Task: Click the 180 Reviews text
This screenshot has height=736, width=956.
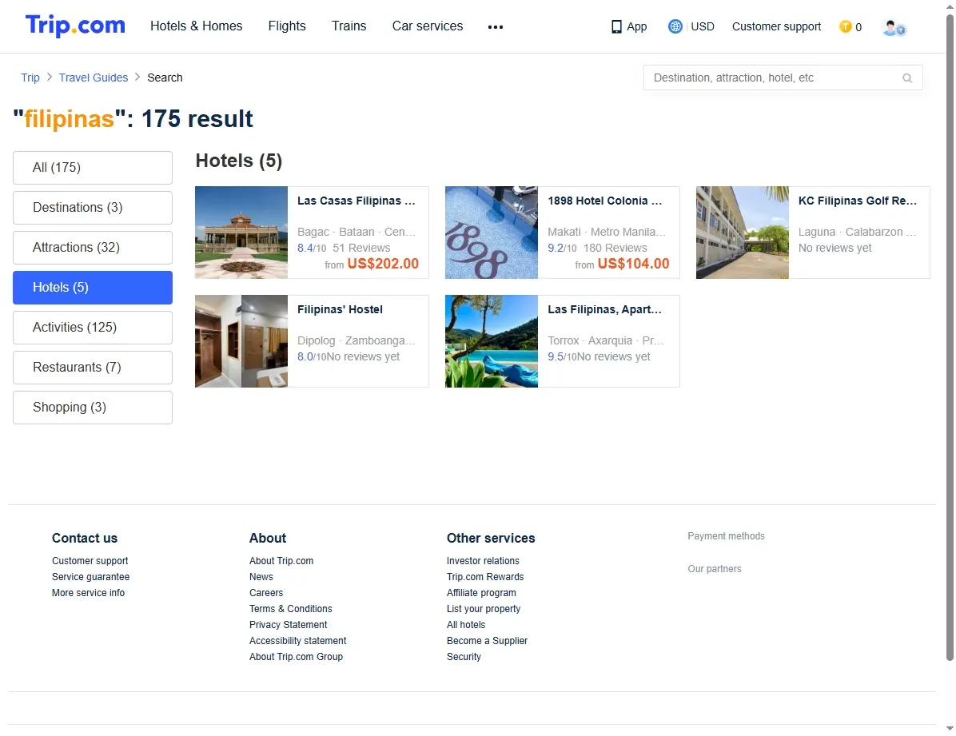Action: (615, 248)
